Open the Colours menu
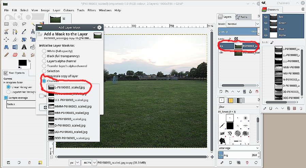306x168 pixels. coord(68,10)
